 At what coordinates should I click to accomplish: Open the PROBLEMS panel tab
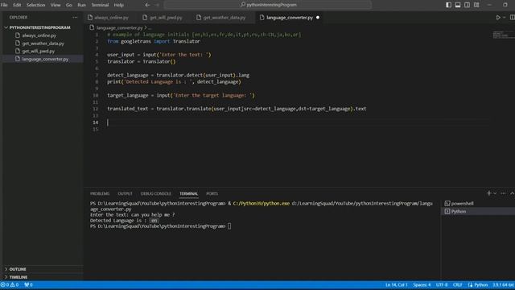100,193
